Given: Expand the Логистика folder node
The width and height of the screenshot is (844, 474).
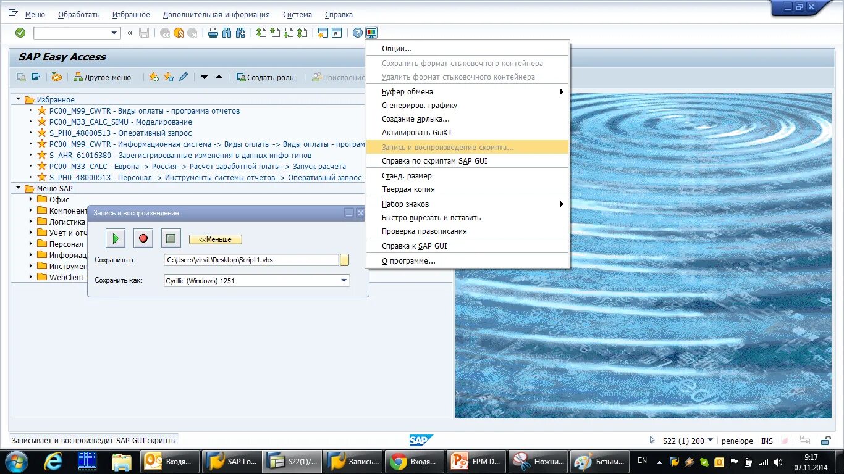Looking at the screenshot, I should coord(30,222).
